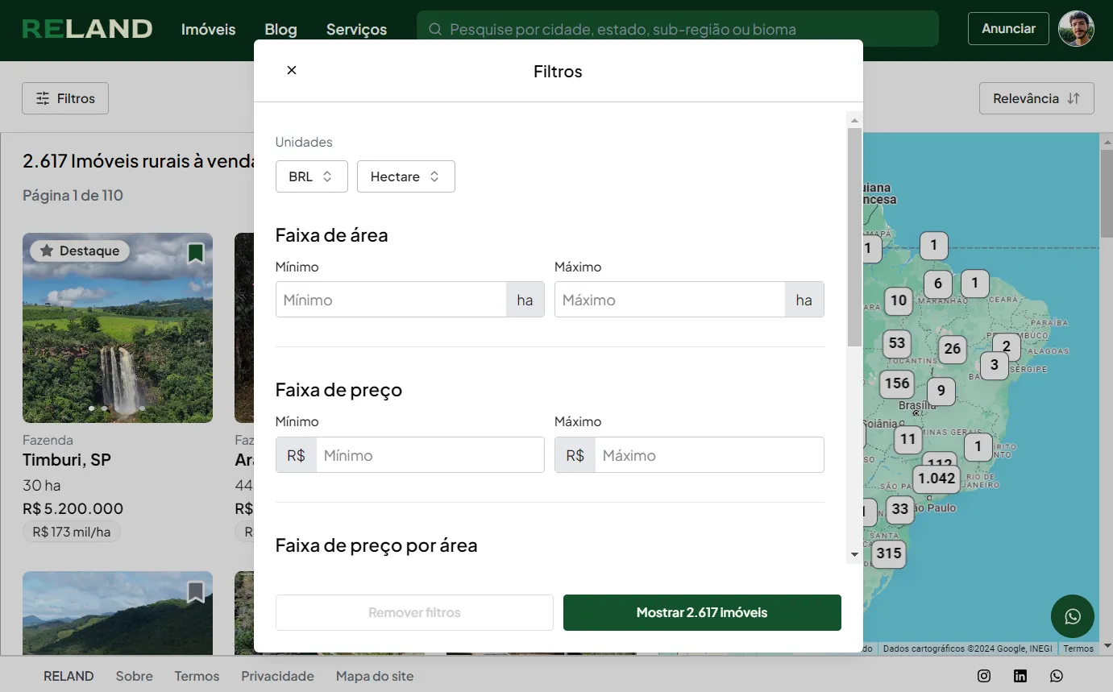Click the Mostrar 2.617 imóveis button

click(702, 612)
